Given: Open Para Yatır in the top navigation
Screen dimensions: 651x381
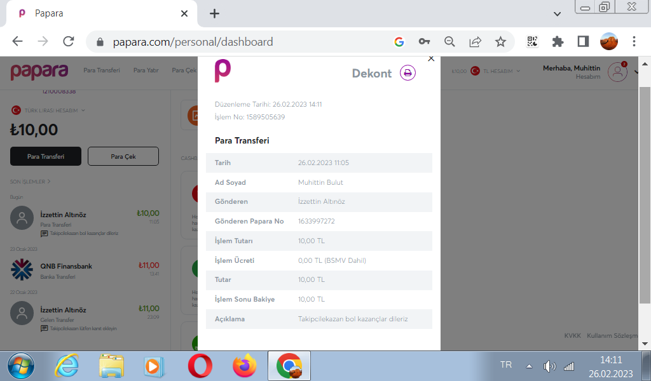Looking at the screenshot, I should pyautogui.click(x=146, y=70).
